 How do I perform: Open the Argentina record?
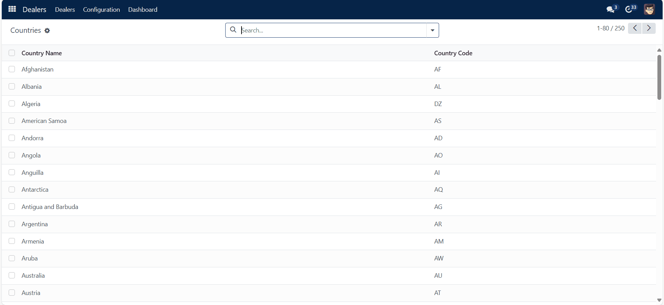click(35, 224)
